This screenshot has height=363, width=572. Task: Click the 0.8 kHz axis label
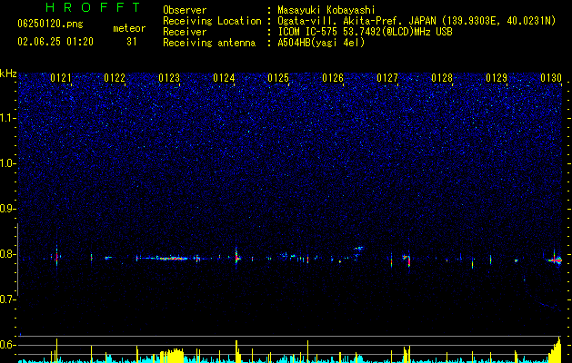tap(7, 254)
